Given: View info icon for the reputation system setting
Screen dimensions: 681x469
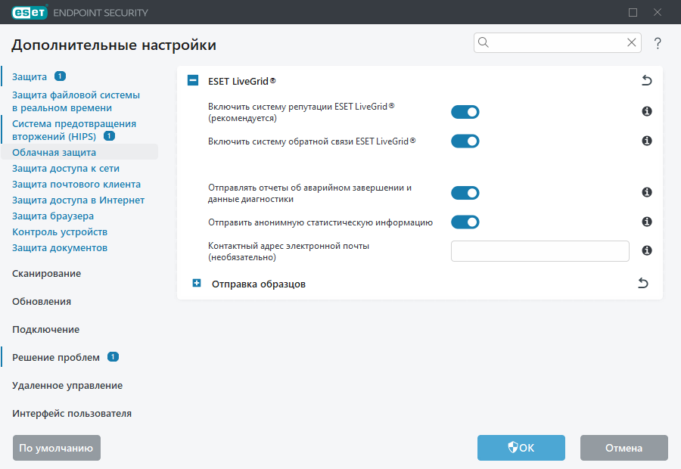Looking at the screenshot, I should pos(646,111).
